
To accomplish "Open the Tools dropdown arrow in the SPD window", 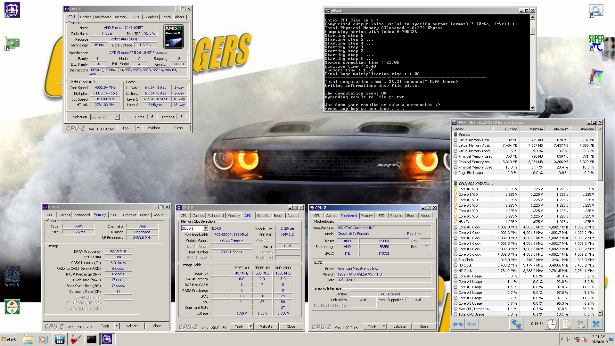I will click(x=251, y=326).
